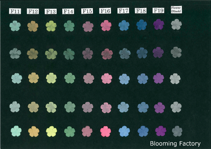Click the F17 column label
The width and height of the screenshot is (211, 149).
click(x=123, y=11)
